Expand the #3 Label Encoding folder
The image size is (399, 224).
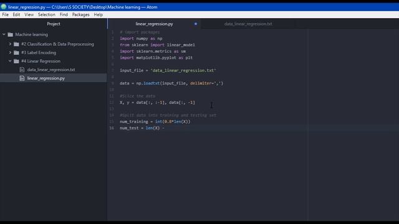tap(10, 52)
